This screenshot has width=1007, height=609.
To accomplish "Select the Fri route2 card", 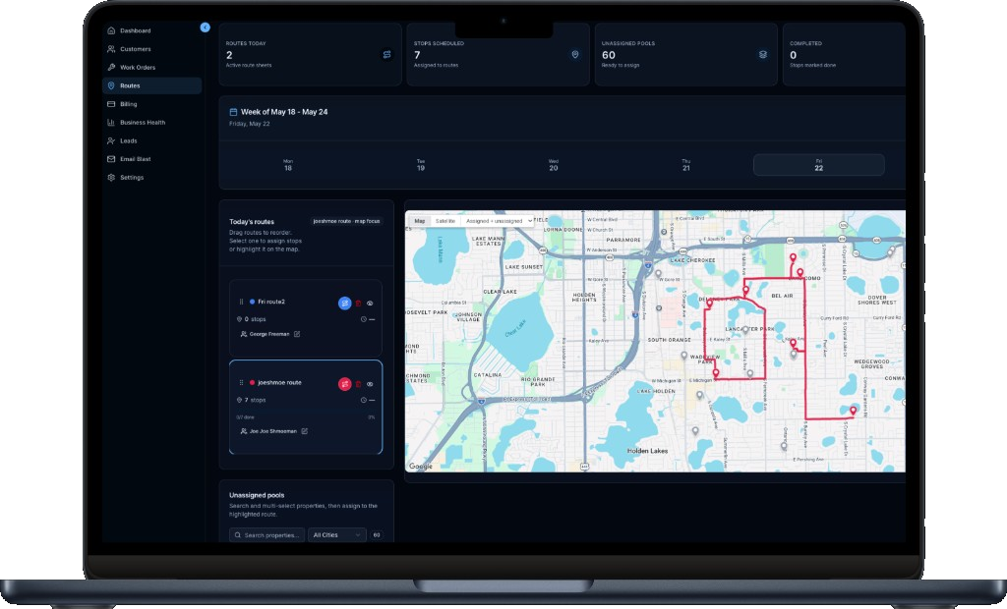I will click(306, 317).
